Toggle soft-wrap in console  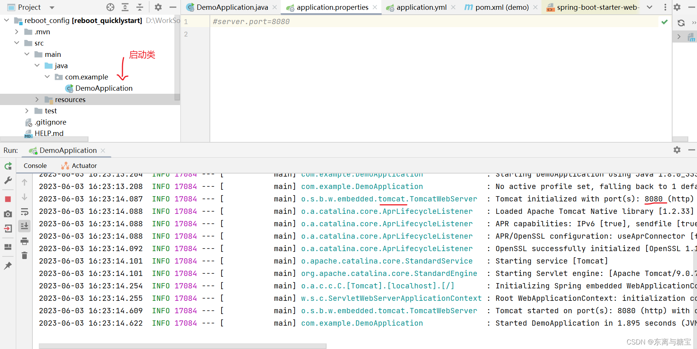[24, 212]
